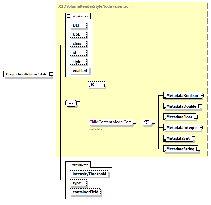Select the intensityThreshold attribute
This screenshot has height=205, width=211.
pyautogui.click(x=89, y=174)
